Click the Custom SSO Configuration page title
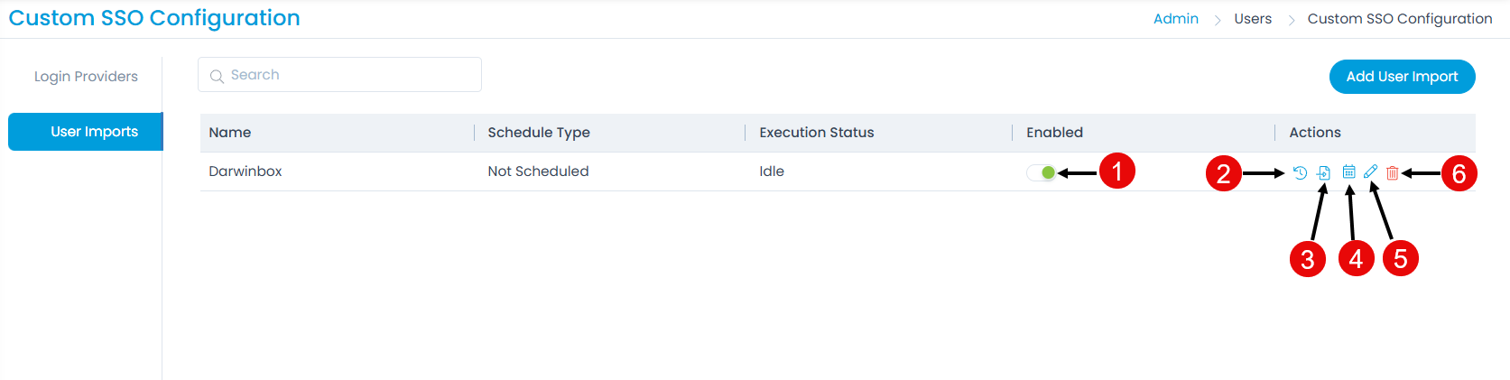 point(154,18)
